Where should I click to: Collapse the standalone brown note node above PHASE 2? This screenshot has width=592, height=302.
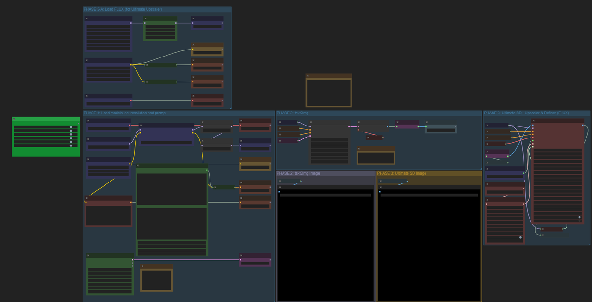[x=308, y=75]
